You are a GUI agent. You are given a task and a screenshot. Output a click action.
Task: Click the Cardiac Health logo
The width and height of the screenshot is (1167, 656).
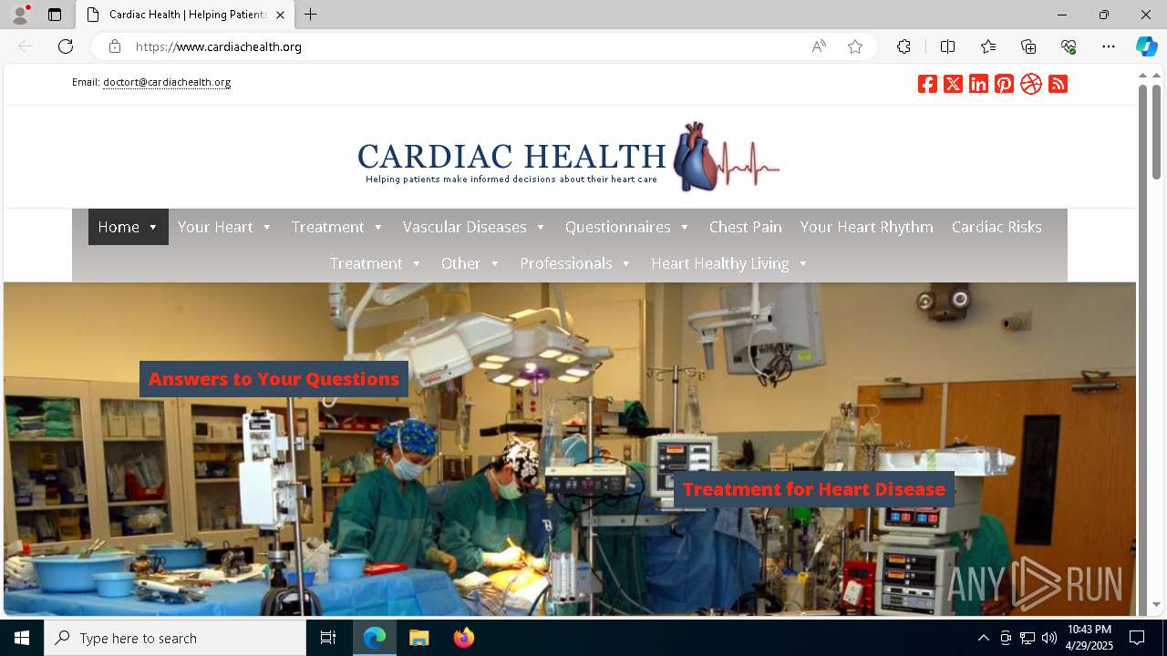click(569, 157)
